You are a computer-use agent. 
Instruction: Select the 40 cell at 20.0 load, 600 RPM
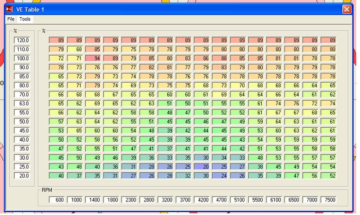tap(57, 176)
